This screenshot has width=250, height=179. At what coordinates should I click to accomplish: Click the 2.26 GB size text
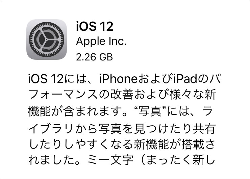[94, 57]
